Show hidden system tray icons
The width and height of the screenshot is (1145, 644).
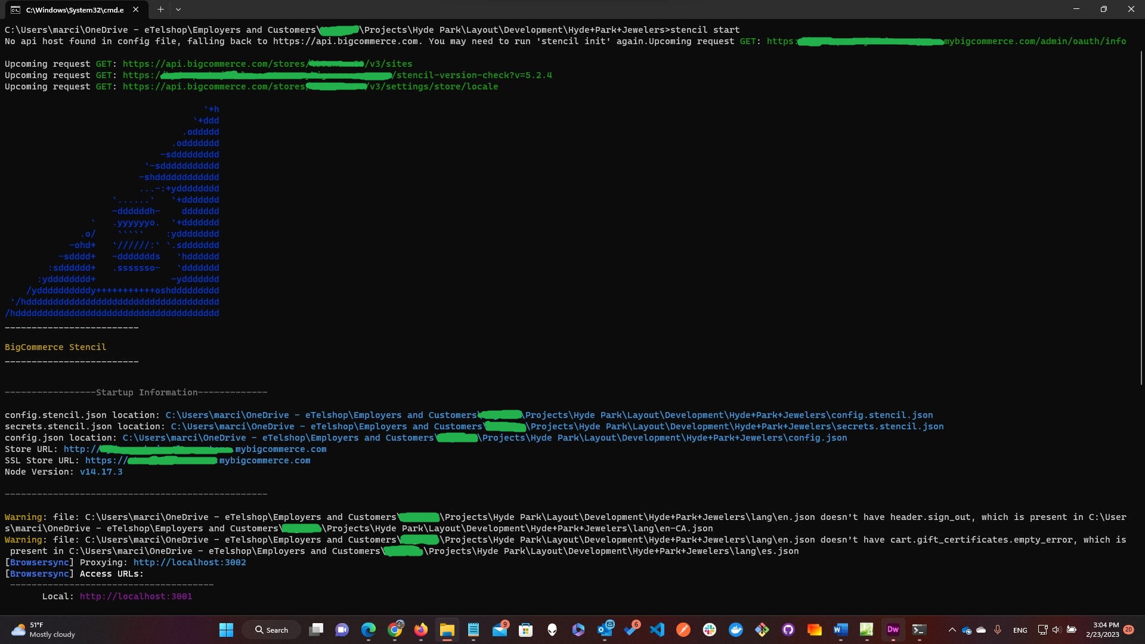[x=952, y=630]
